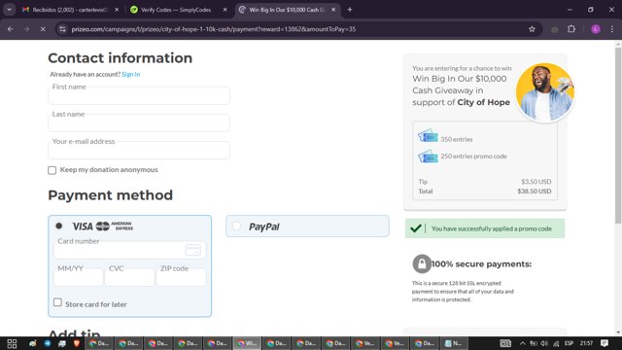
Task: Open the tab search dropdown arrow
Action: coord(9,10)
